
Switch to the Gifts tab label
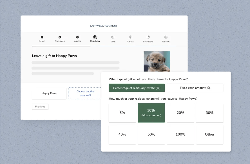click(113, 41)
